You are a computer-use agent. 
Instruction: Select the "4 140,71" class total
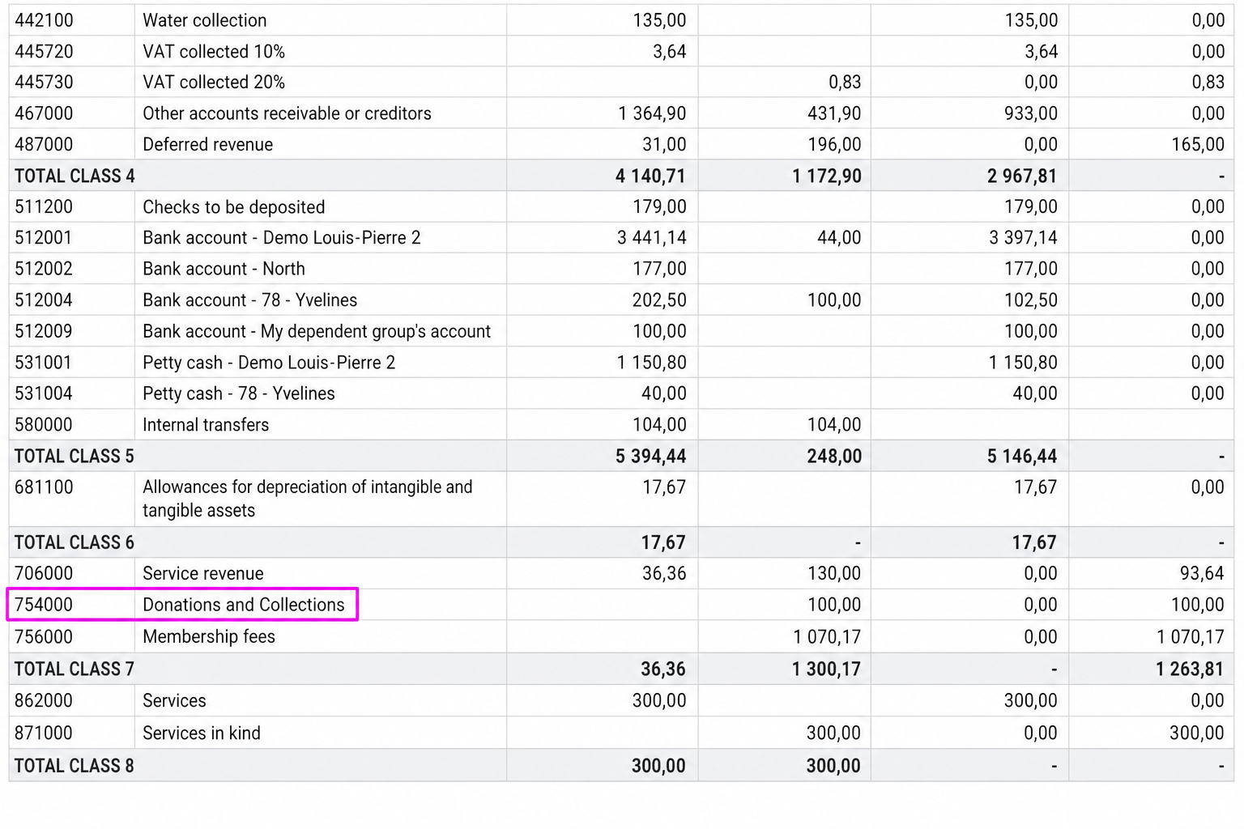(x=650, y=176)
